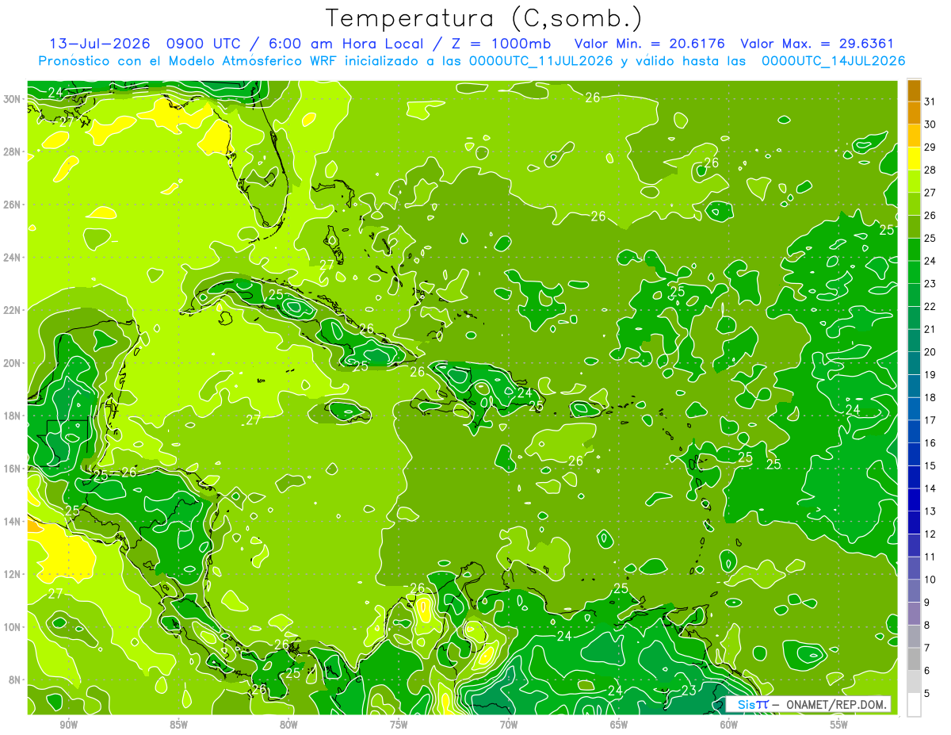The height and width of the screenshot is (735, 951).
Task: Click the 16N latitude axis label
Action: [12, 469]
